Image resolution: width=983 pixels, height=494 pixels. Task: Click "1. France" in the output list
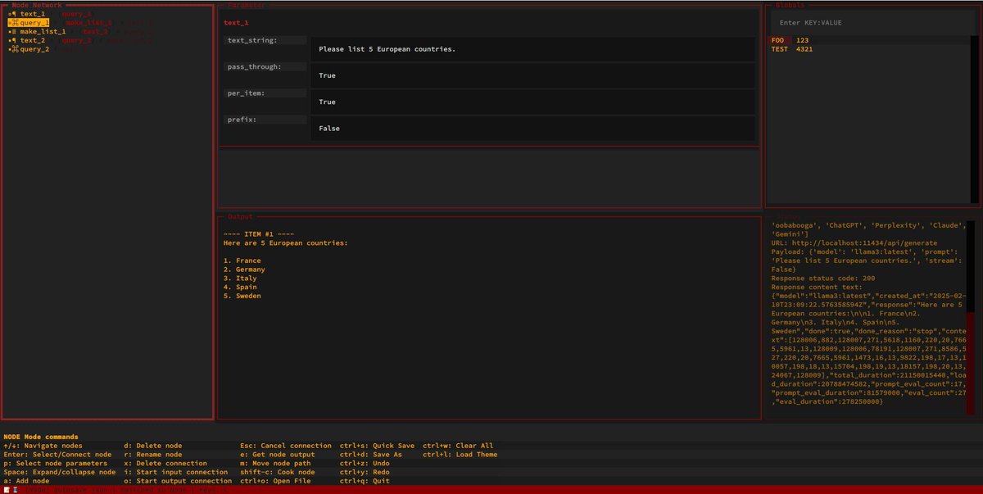[x=242, y=261]
